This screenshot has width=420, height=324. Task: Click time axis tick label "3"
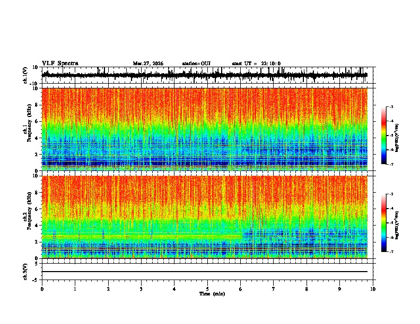(x=141, y=289)
